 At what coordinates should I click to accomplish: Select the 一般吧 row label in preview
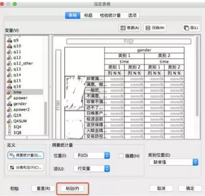(x=95, y=90)
